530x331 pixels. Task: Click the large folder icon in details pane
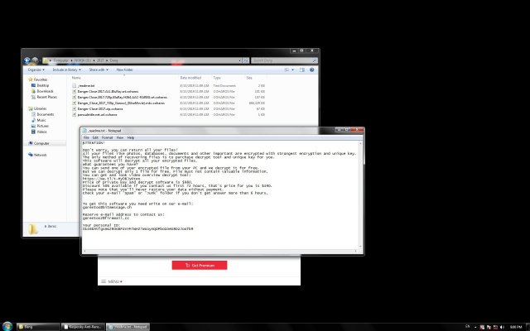(x=33, y=229)
